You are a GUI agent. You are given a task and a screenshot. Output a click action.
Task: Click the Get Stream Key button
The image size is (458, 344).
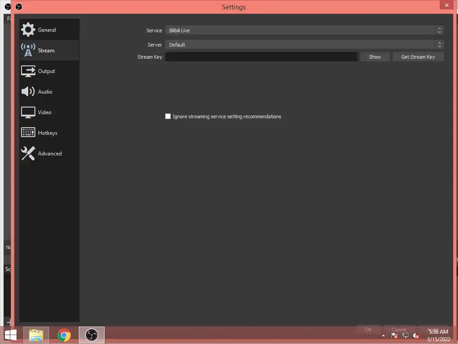(418, 57)
